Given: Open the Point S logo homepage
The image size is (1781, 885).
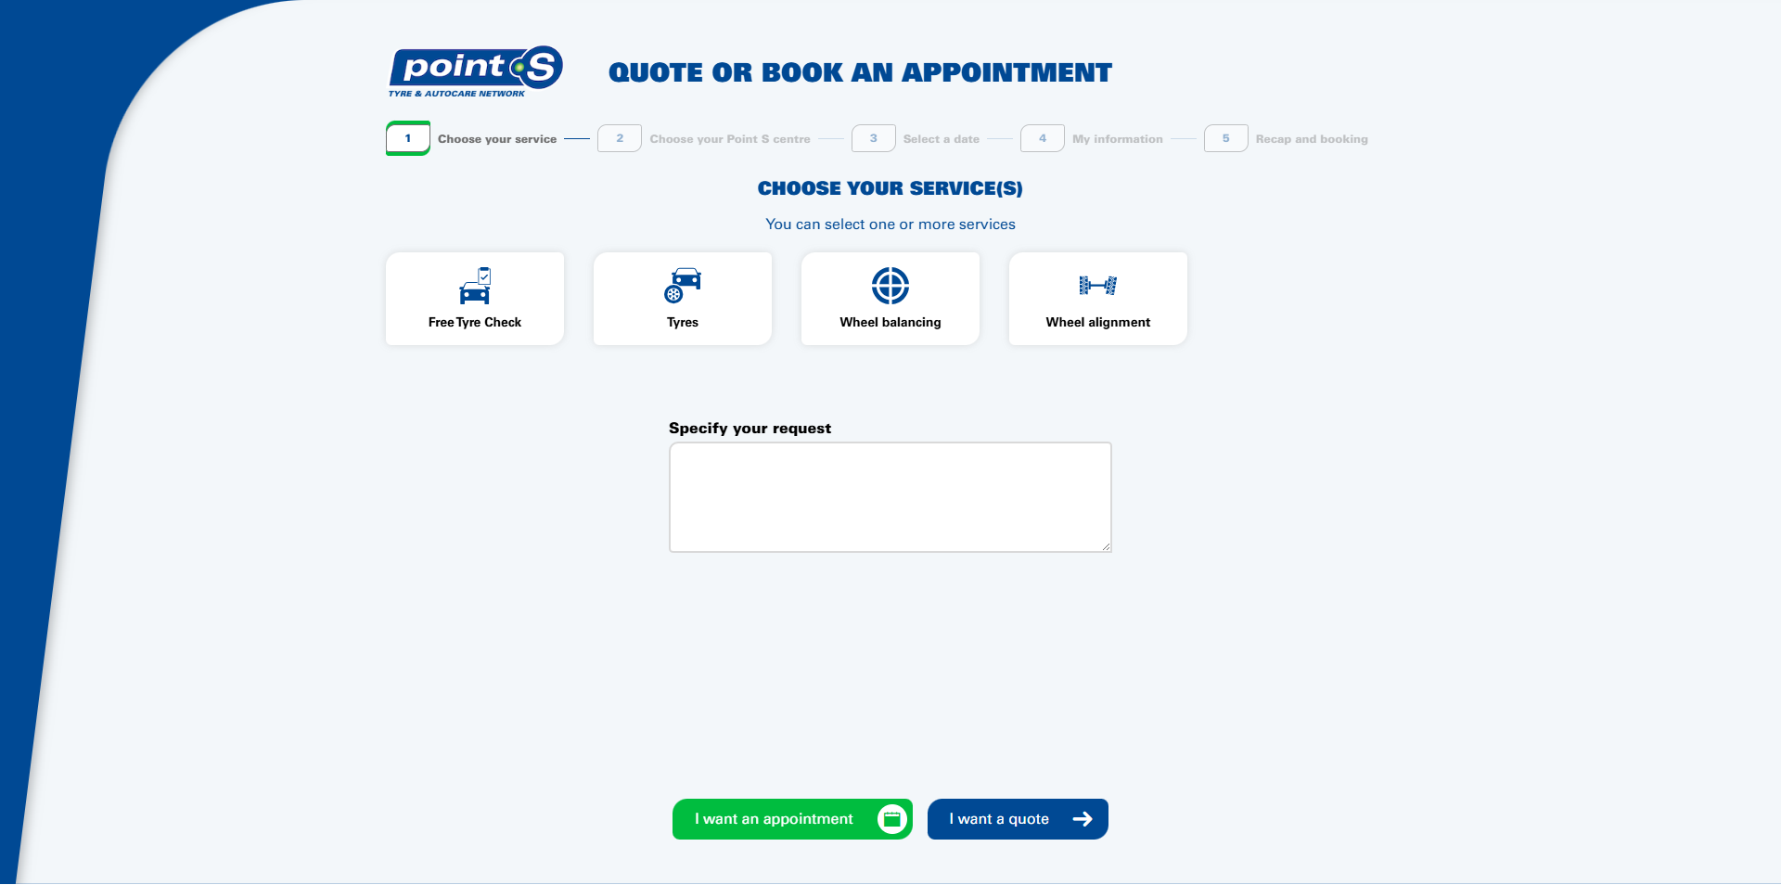Looking at the screenshot, I should [x=475, y=71].
